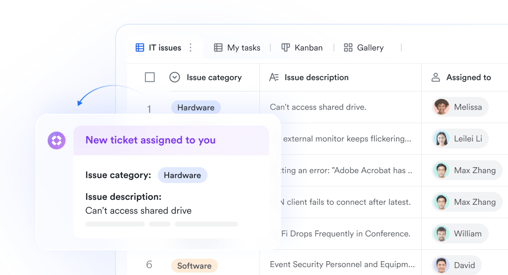Click the IT issues table grid icon
The height and width of the screenshot is (275, 508).
pos(139,47)
